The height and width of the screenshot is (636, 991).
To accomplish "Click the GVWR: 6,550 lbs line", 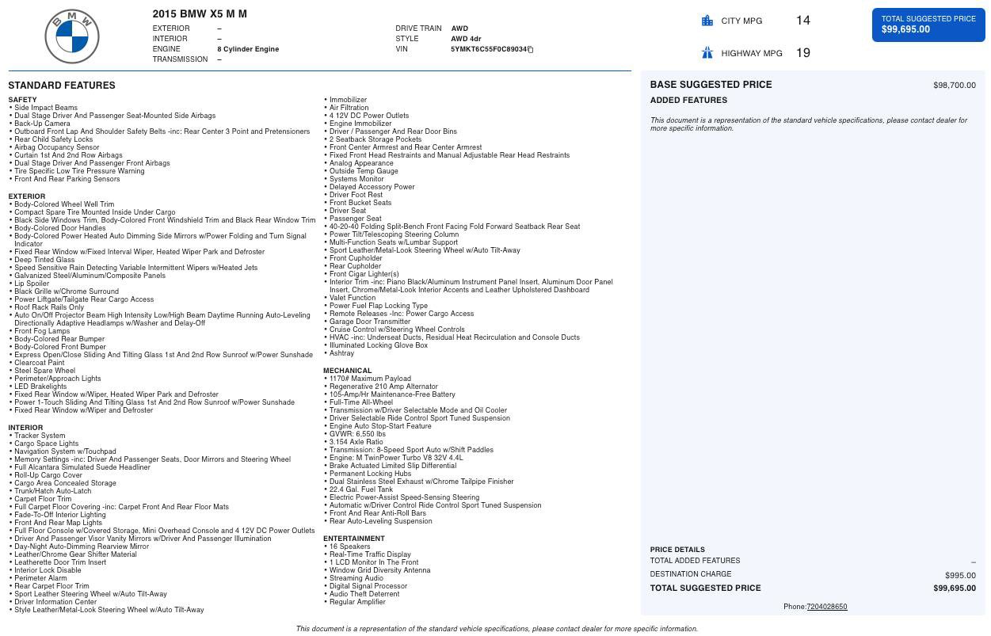I will point(357,434).
